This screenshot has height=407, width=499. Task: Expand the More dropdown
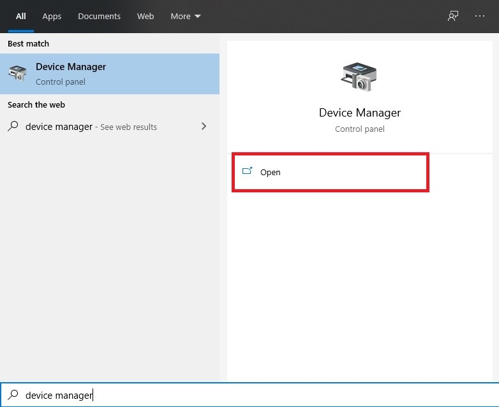pyautogui.click(x=186, y=16)
